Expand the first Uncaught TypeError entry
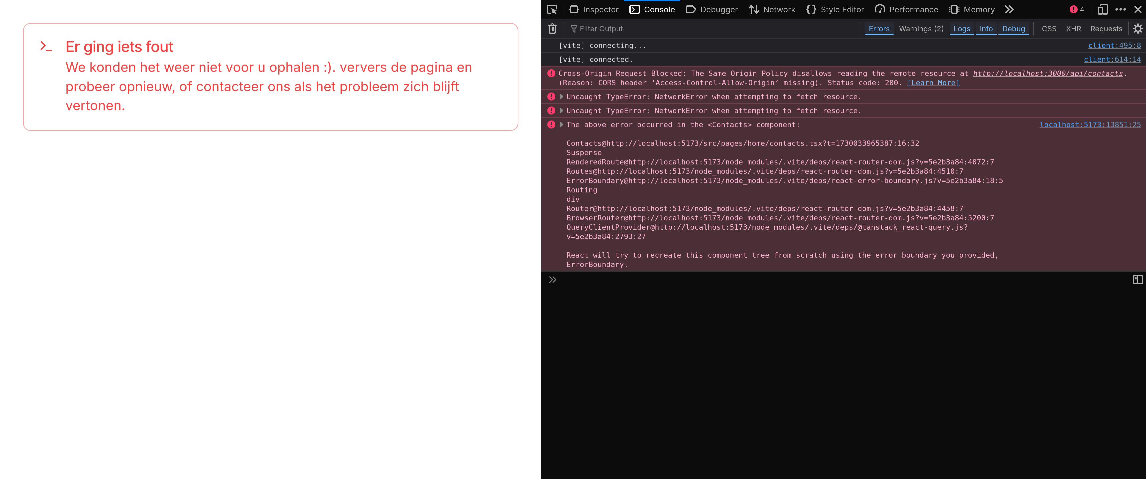The height and width of the screenshot is (479, 1146). [x=561, y=97]
